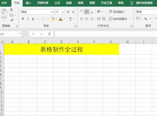The width and height of the screenshot is (157, 116).
Task: Apply comma style number format
Action: (150, 19)
